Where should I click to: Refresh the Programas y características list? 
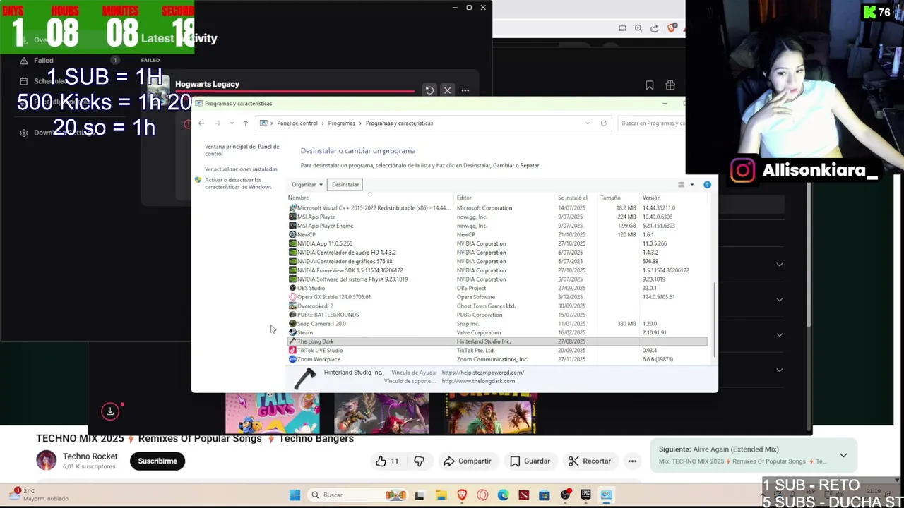click(603, 123)
